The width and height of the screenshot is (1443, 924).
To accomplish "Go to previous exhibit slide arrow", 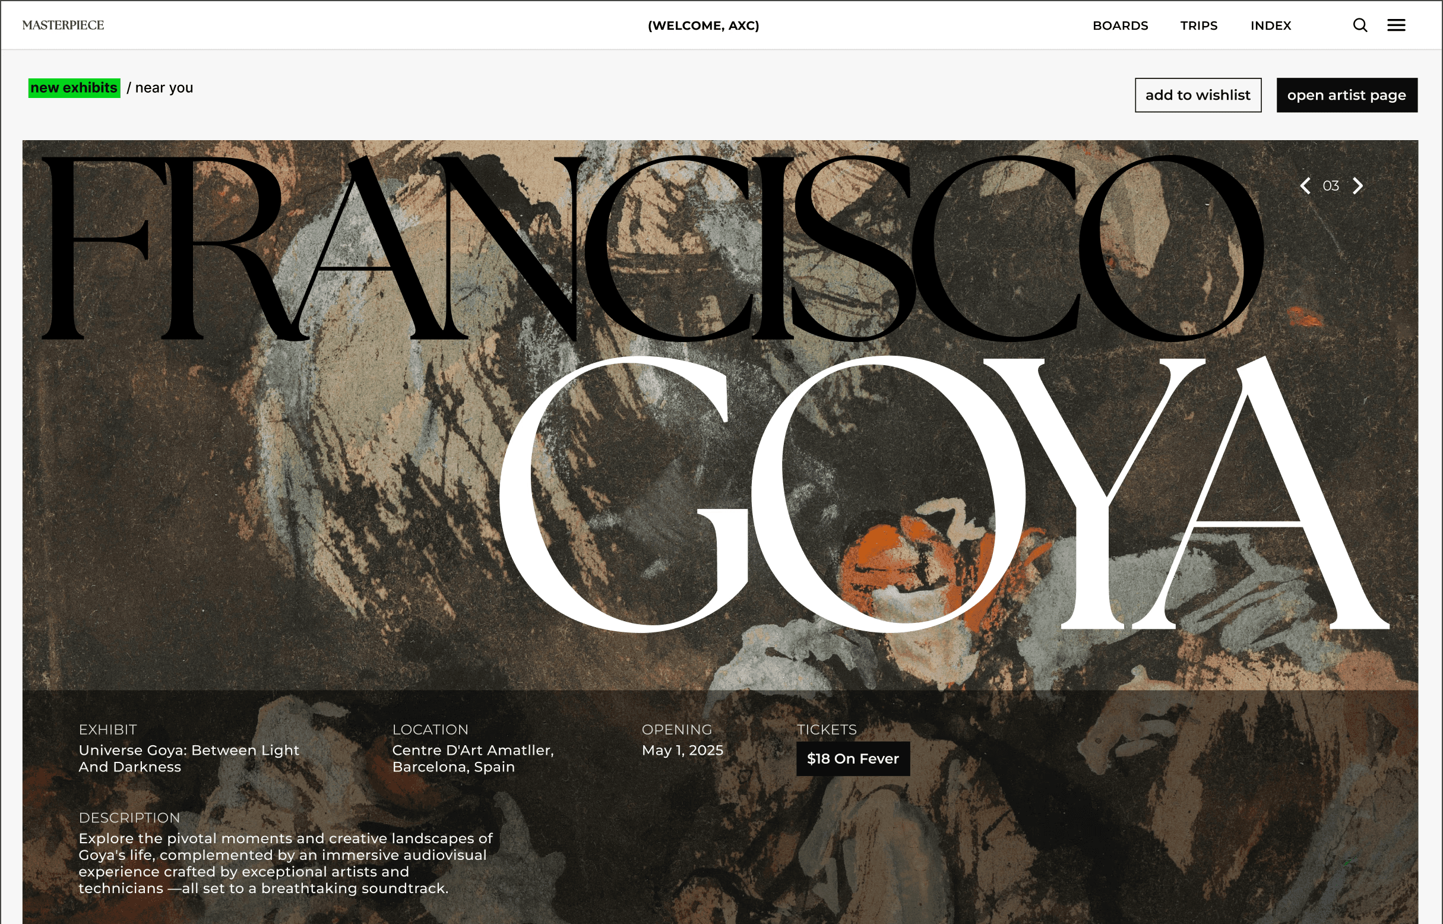I will click(x=1305, y=186).
